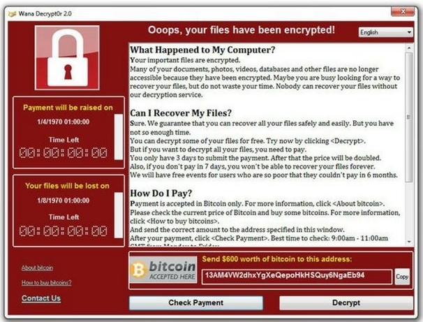Open the English language dropdown

(x=386, y=32)
